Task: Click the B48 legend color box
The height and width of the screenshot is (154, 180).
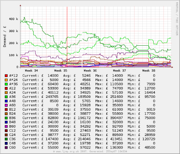Action: pyautogui.click(x=6, y=122)
